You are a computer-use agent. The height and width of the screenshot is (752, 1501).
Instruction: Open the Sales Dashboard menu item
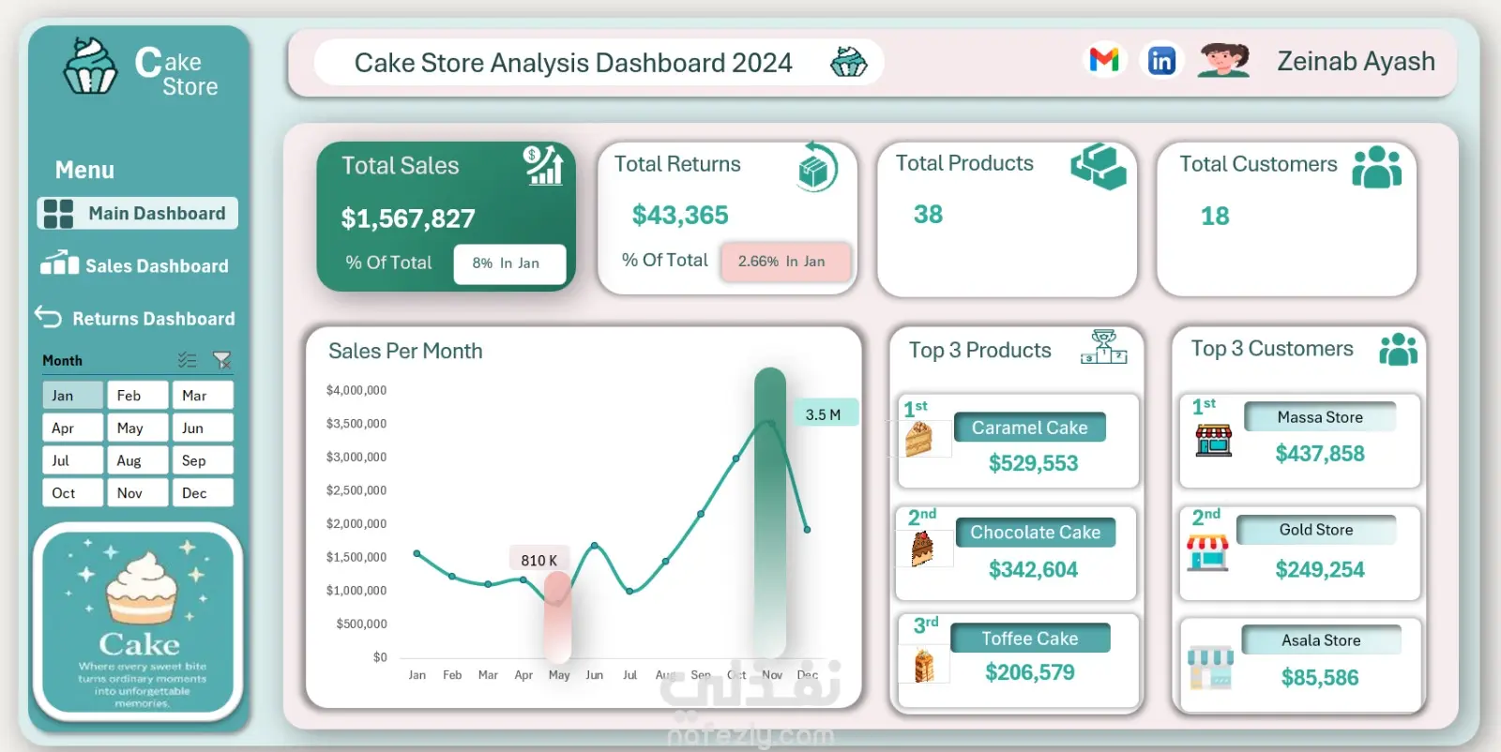135,265
